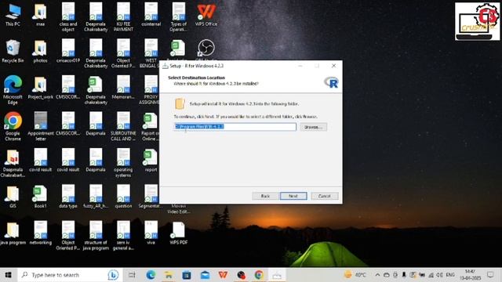
Task: Select Google Chrome desktop shortcut
Action: (x=13, y=126)
